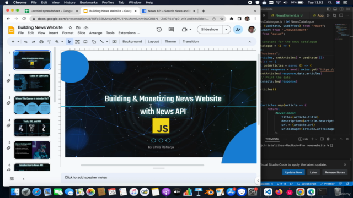Open the Arrange menu in Slides
The width and height of the screenshot is (353, 198).
[95, 33]
